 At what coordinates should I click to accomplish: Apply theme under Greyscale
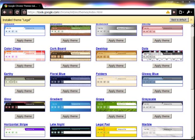[x=162, y=116]
